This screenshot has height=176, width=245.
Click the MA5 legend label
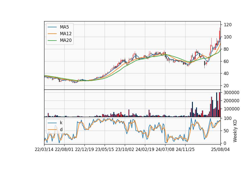64,27
